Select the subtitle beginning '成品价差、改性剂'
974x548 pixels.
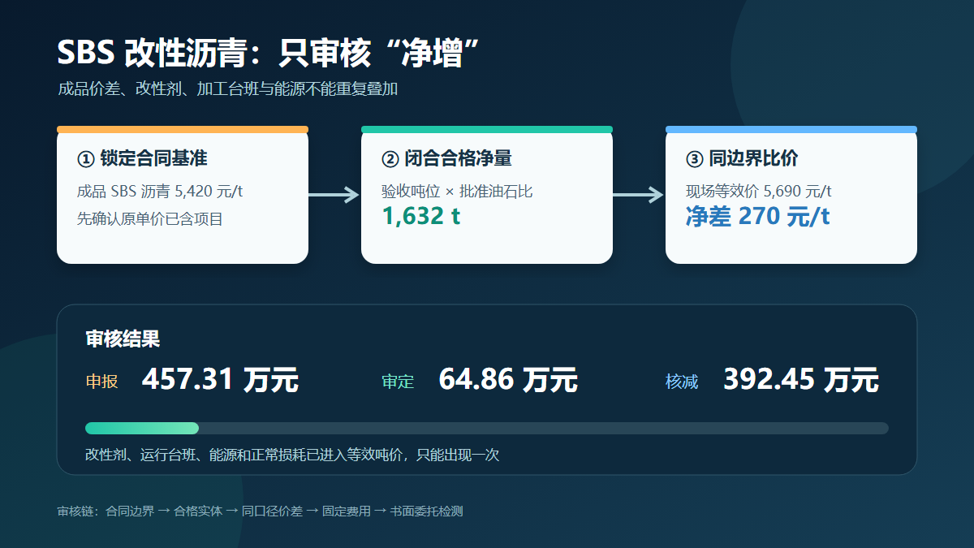227,89
